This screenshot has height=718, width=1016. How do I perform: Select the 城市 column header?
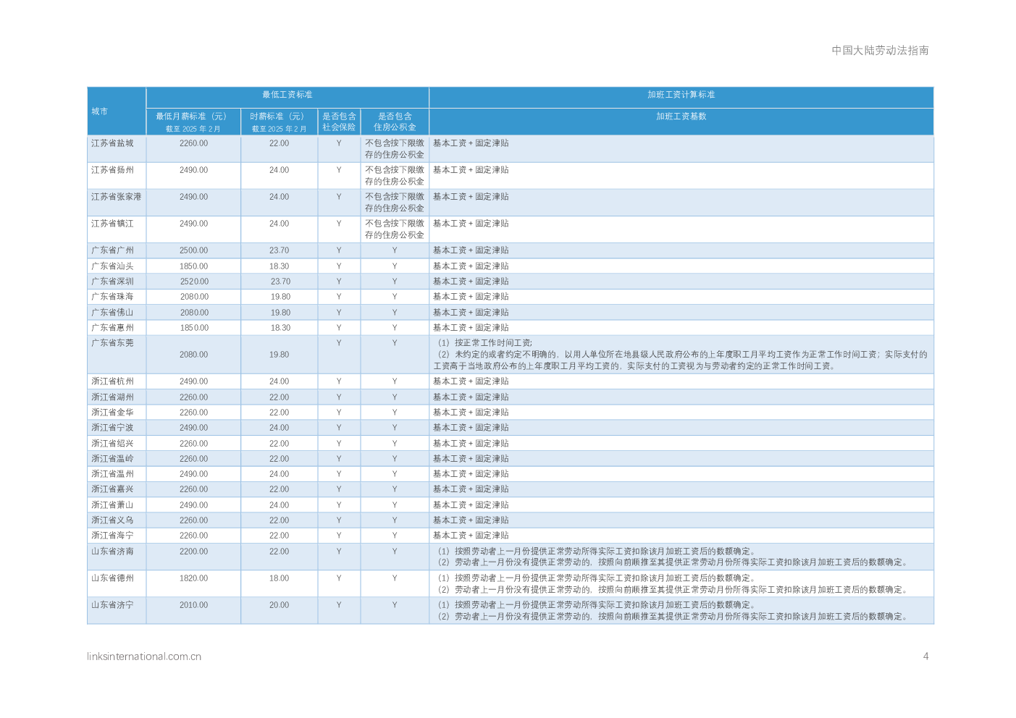[x=100, y=111]
